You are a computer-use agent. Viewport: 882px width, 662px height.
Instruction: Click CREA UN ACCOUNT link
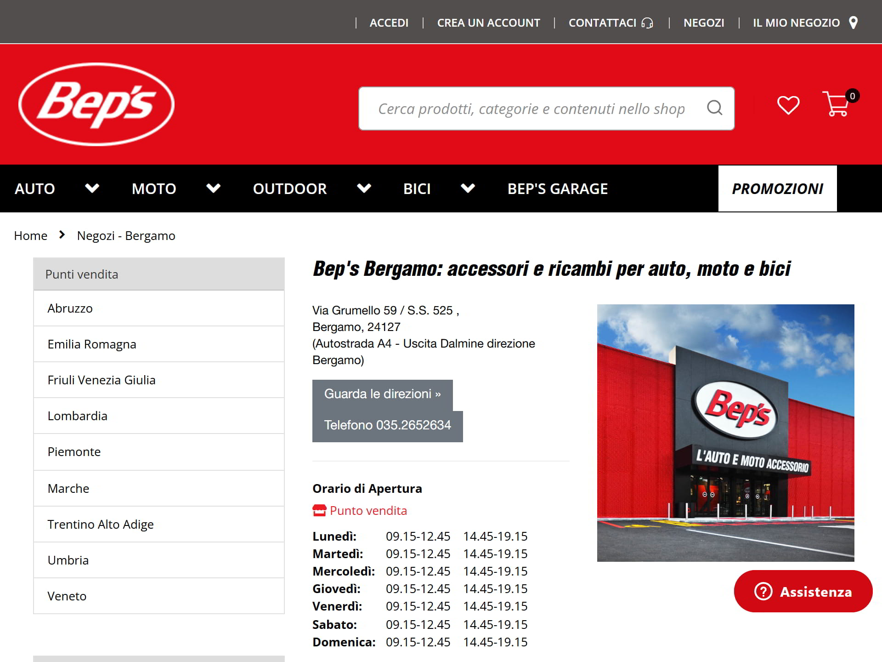(x=489, y=23)
